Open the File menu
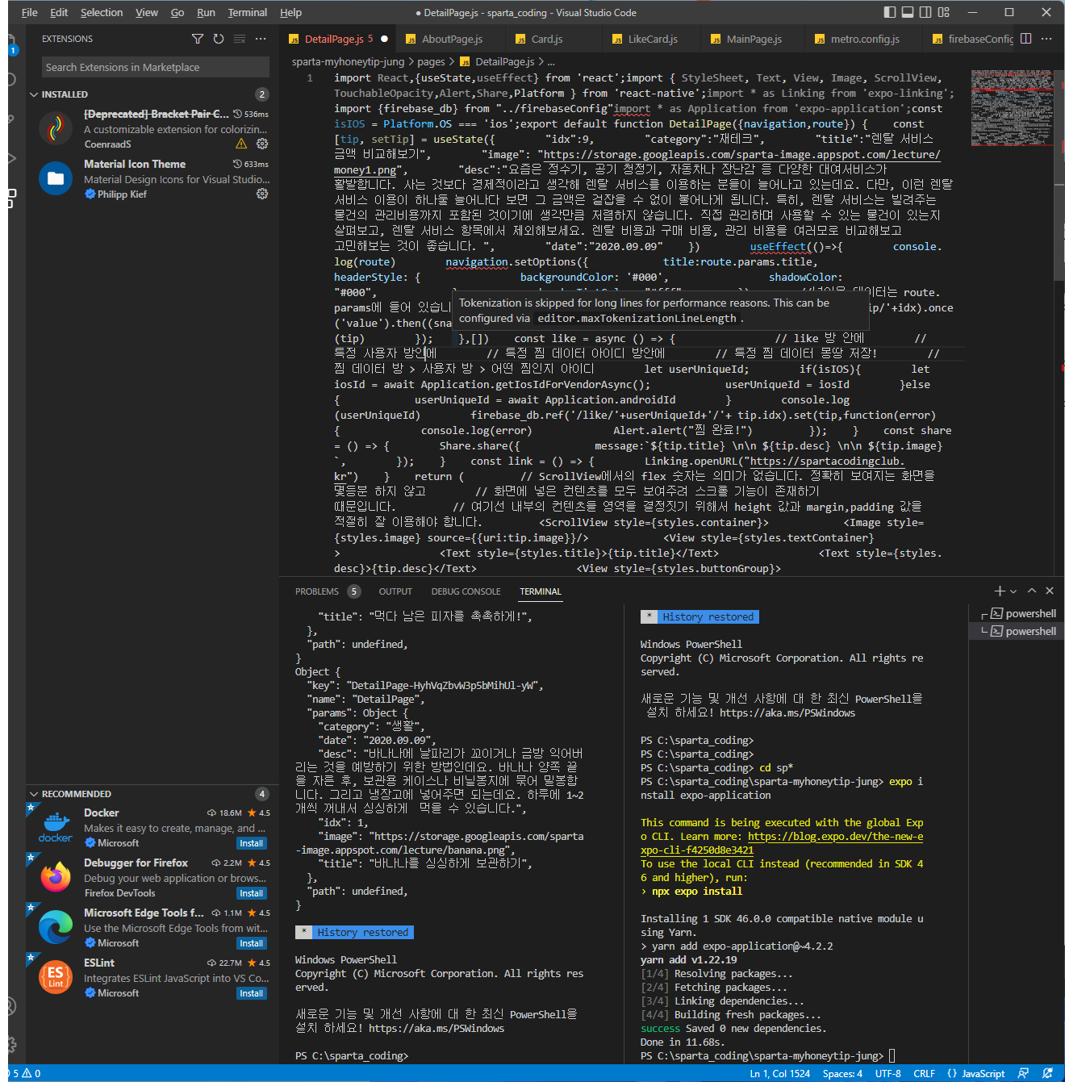This screenshot has height=1082, width=1065. click(x=30, y=12)
